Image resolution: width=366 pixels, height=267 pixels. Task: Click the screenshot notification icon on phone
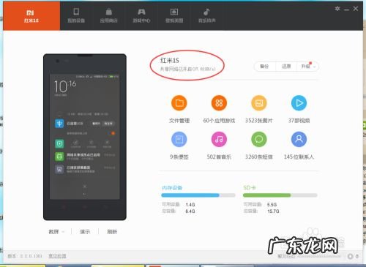tap(59, 169)
